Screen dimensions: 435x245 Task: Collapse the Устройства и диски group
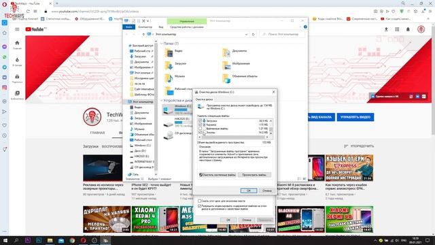pyautogui.click(x=162, y=101)
